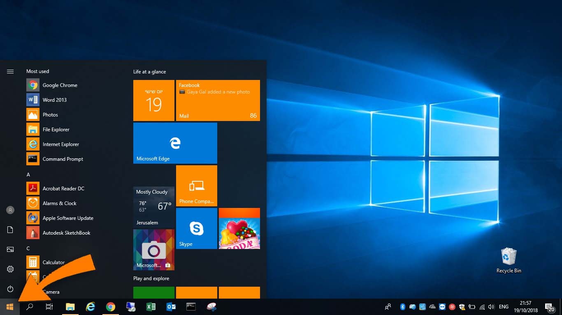Select Command Prompt in the app list
562x315 pixels.
click(x=63, y=159)
